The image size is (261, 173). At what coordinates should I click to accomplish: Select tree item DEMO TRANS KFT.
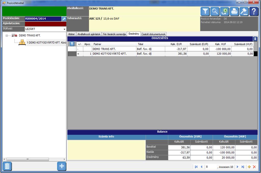[30, 35]
